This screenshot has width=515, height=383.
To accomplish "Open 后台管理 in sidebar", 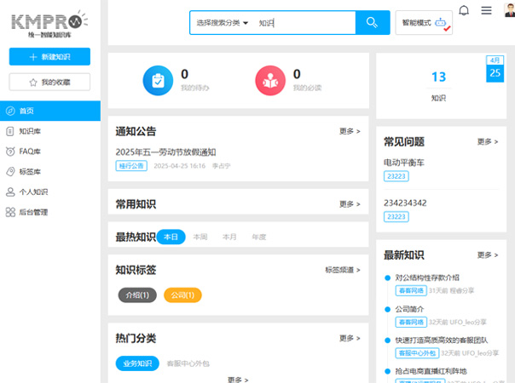I will (33, 212).
